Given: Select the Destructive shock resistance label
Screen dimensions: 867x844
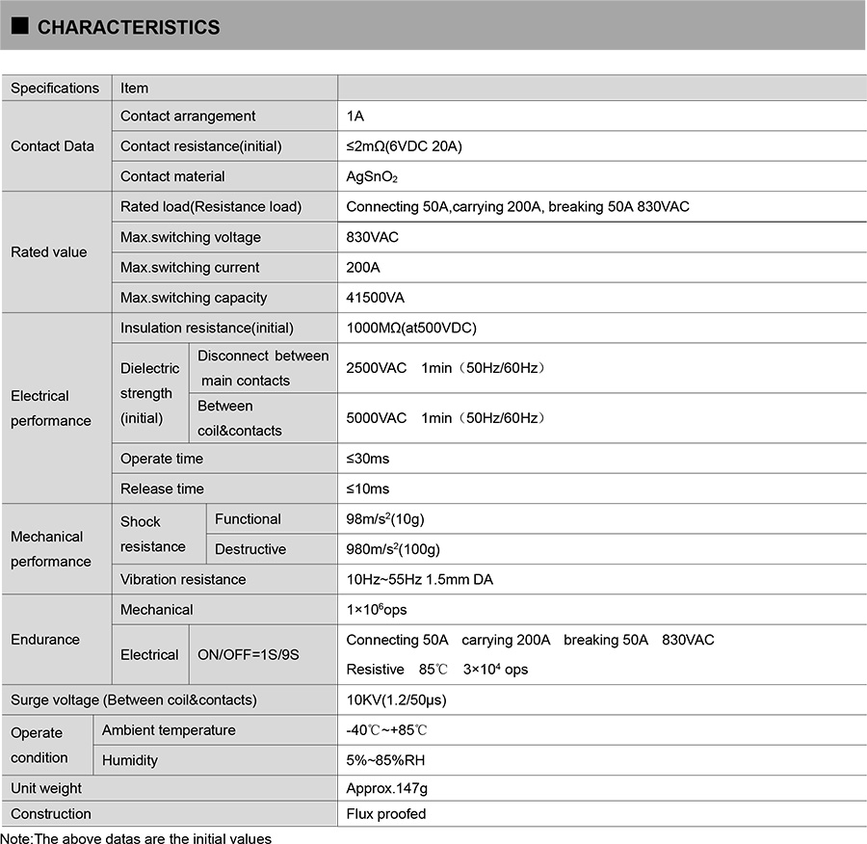Looking at the screenshot, I should (250, 549).
